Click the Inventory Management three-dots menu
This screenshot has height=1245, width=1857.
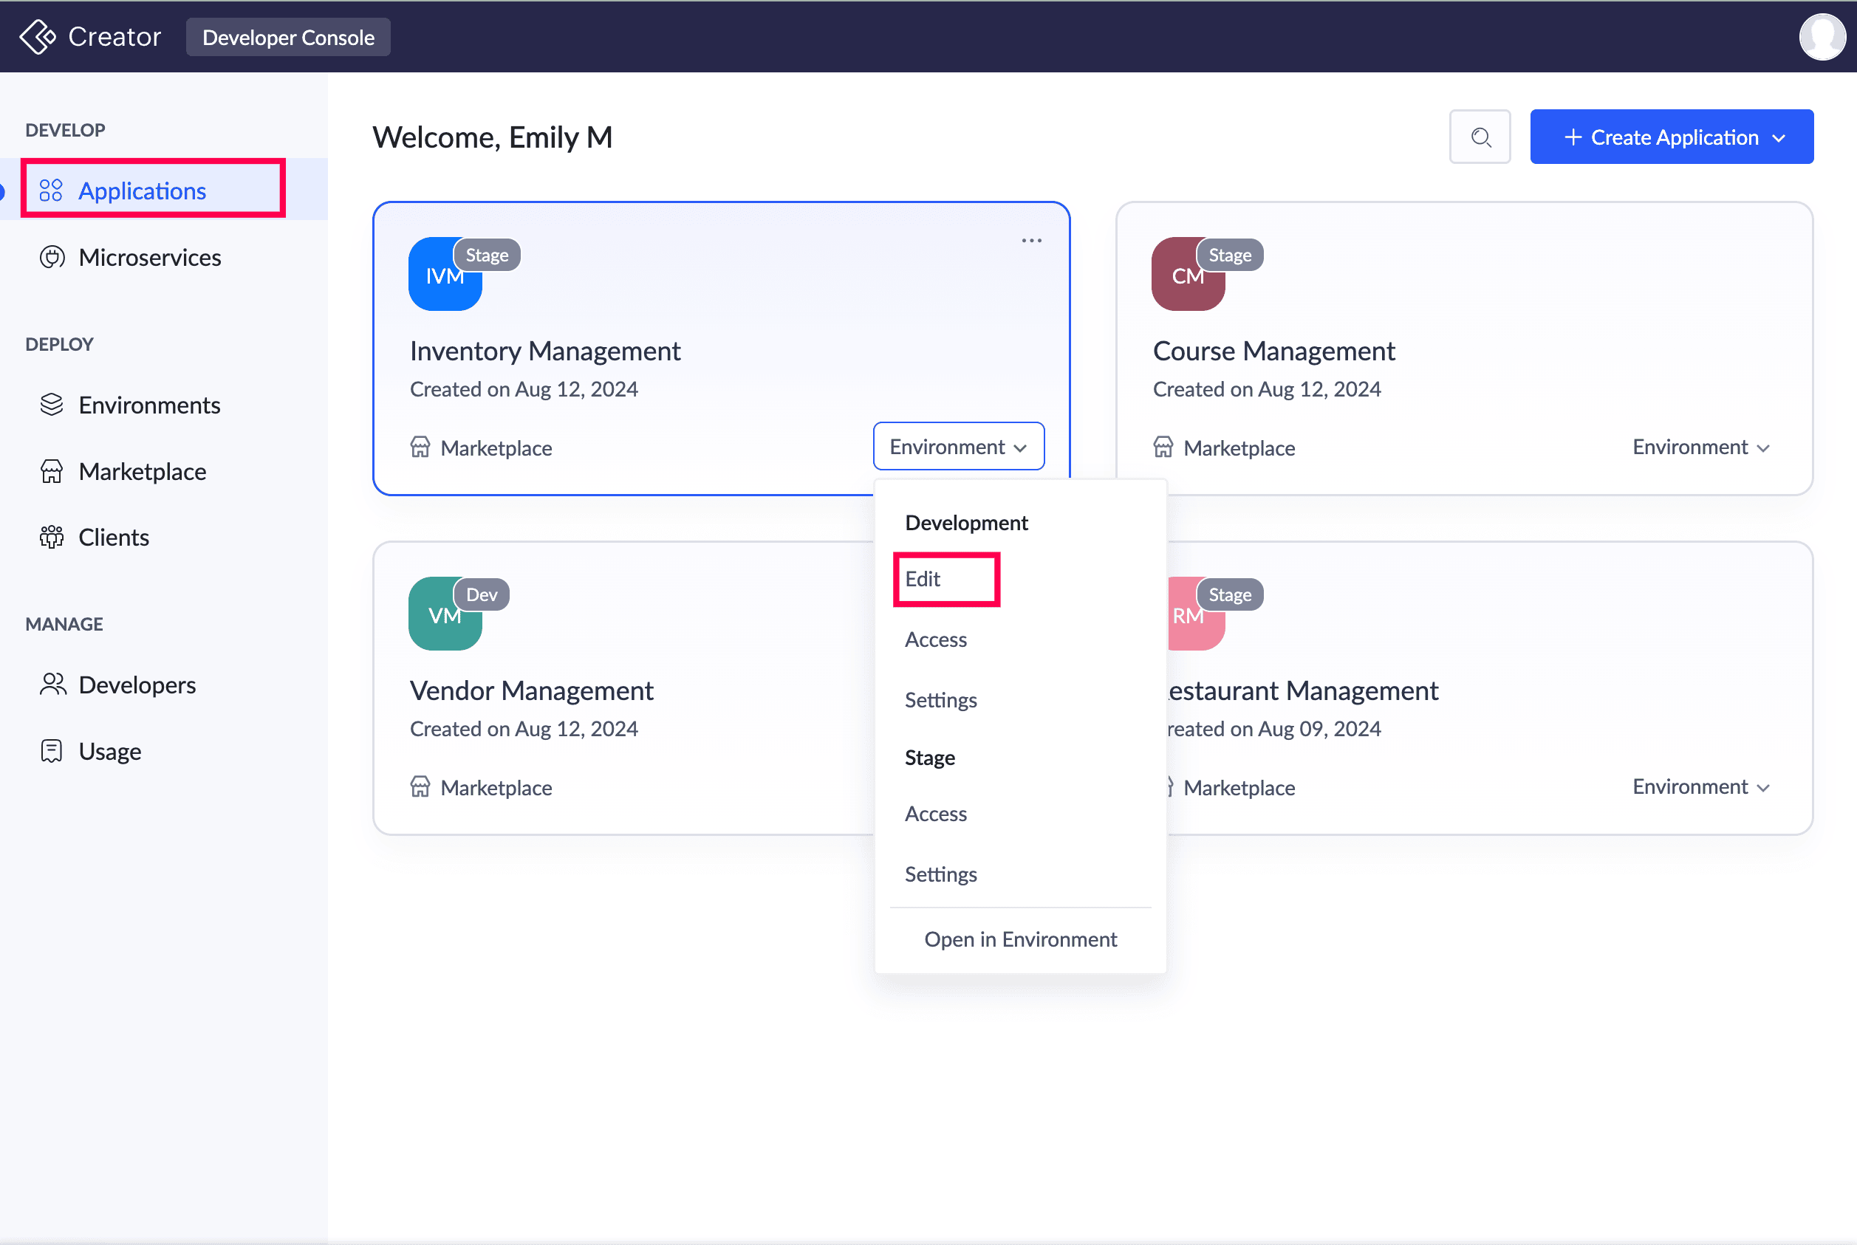pos(1031,241)
